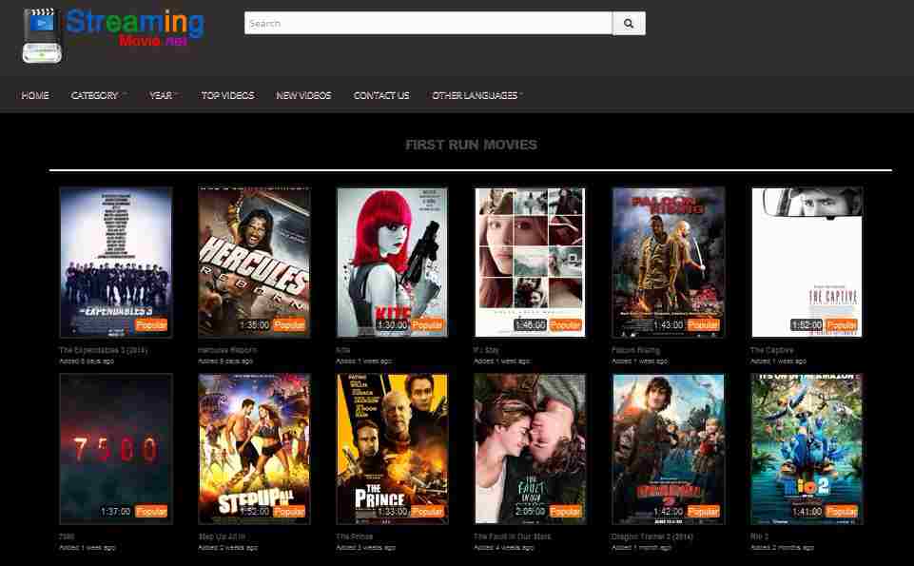This screenshot has width=914, height=566.
Task: Expand the CATEGORY dropdown menu
Action: click(x=97, y=95)
